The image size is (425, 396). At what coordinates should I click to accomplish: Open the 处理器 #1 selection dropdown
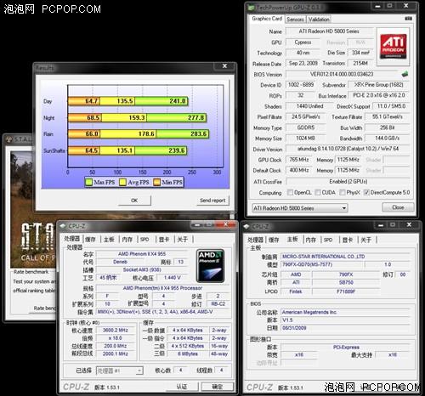coord(120,371)
